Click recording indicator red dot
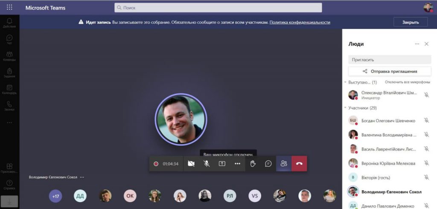The image size is (437, 209). (156, 164)
